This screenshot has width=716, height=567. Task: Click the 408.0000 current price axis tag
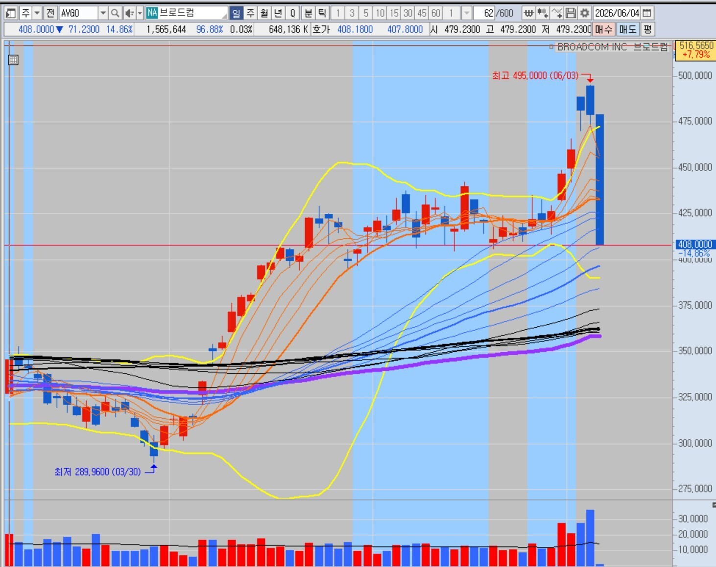point(694,244)
